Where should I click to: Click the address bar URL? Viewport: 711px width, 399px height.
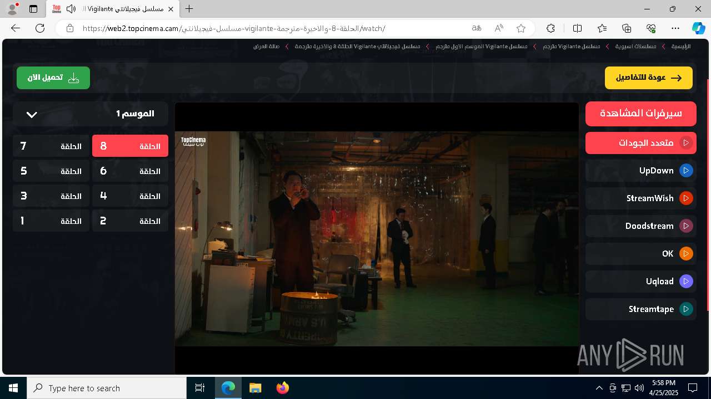[x=233, y=28]
